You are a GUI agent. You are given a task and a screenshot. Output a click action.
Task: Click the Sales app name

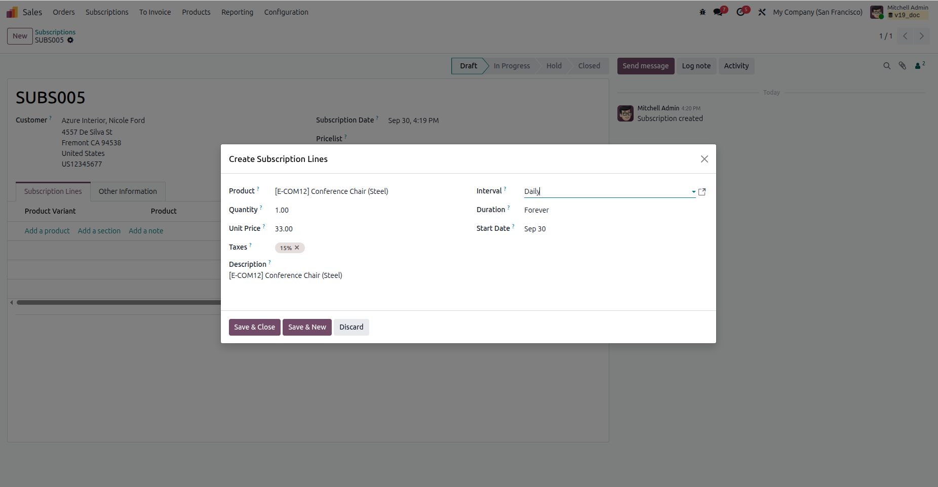(32, 12)
